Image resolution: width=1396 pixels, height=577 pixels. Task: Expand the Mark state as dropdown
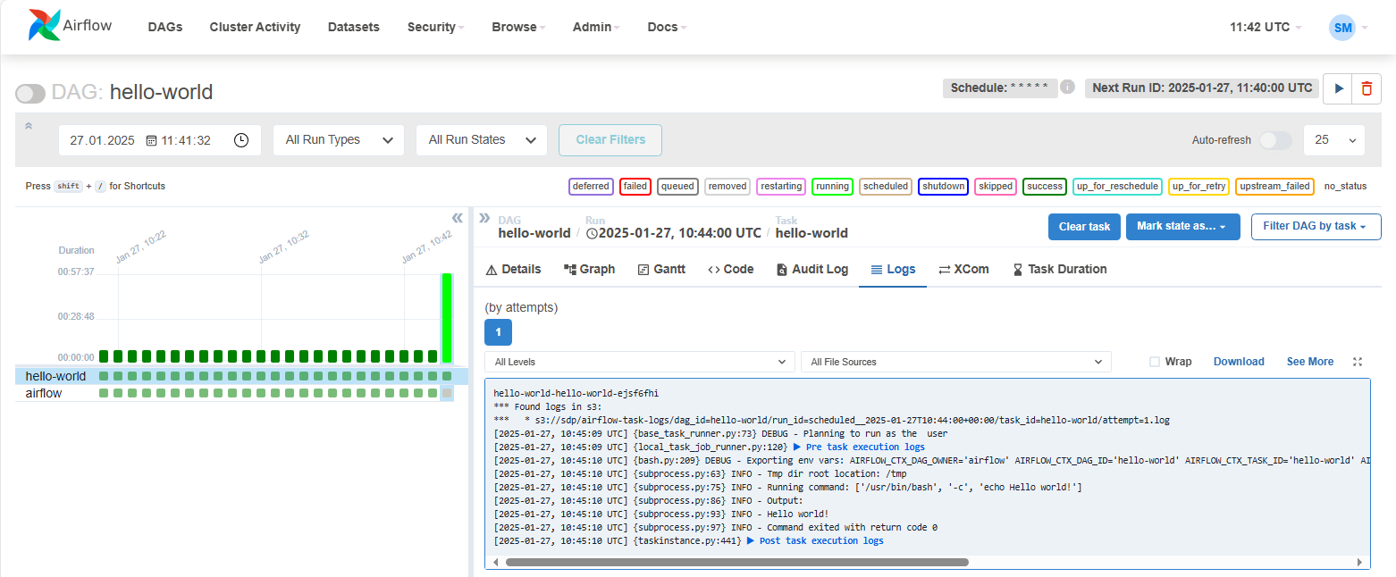point(1182,227)
